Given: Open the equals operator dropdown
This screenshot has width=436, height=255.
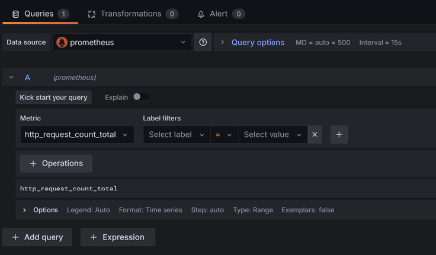Looking at the screenshot, I should coord(223,135).
